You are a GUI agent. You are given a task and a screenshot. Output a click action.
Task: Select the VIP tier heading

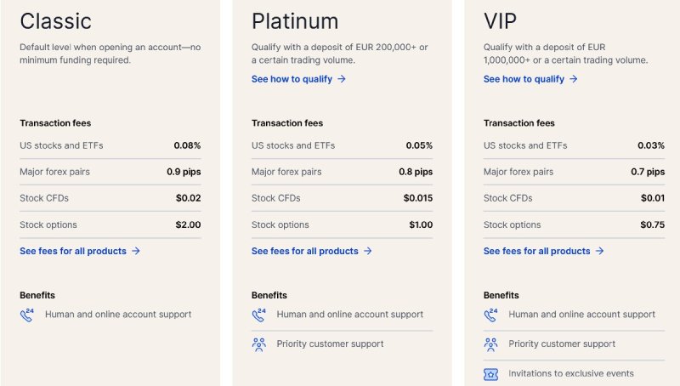pyautogui.click(x=502, y=21)
